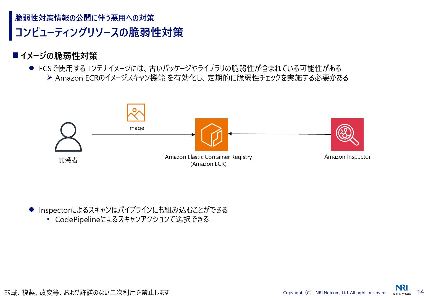Viewport: 431px width, 298px height.
Task: Click the Amazon ECR container icon
Action: click(x=212, y=135)
